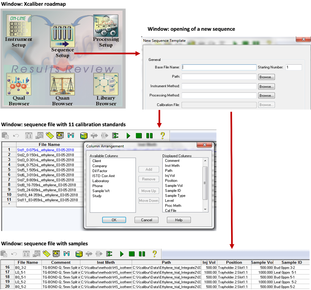The height and width of the screenshot is (290, 311).
Task: Click green Run arrow in samples window toolbar
Action: (122, 254)
